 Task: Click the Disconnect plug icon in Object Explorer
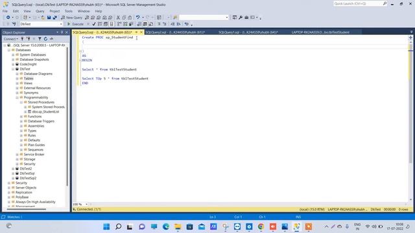(x=29, y=39)
